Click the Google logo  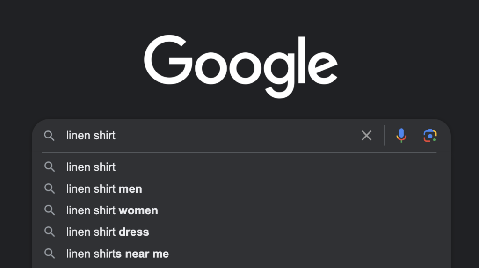click(x=241, y=66)
